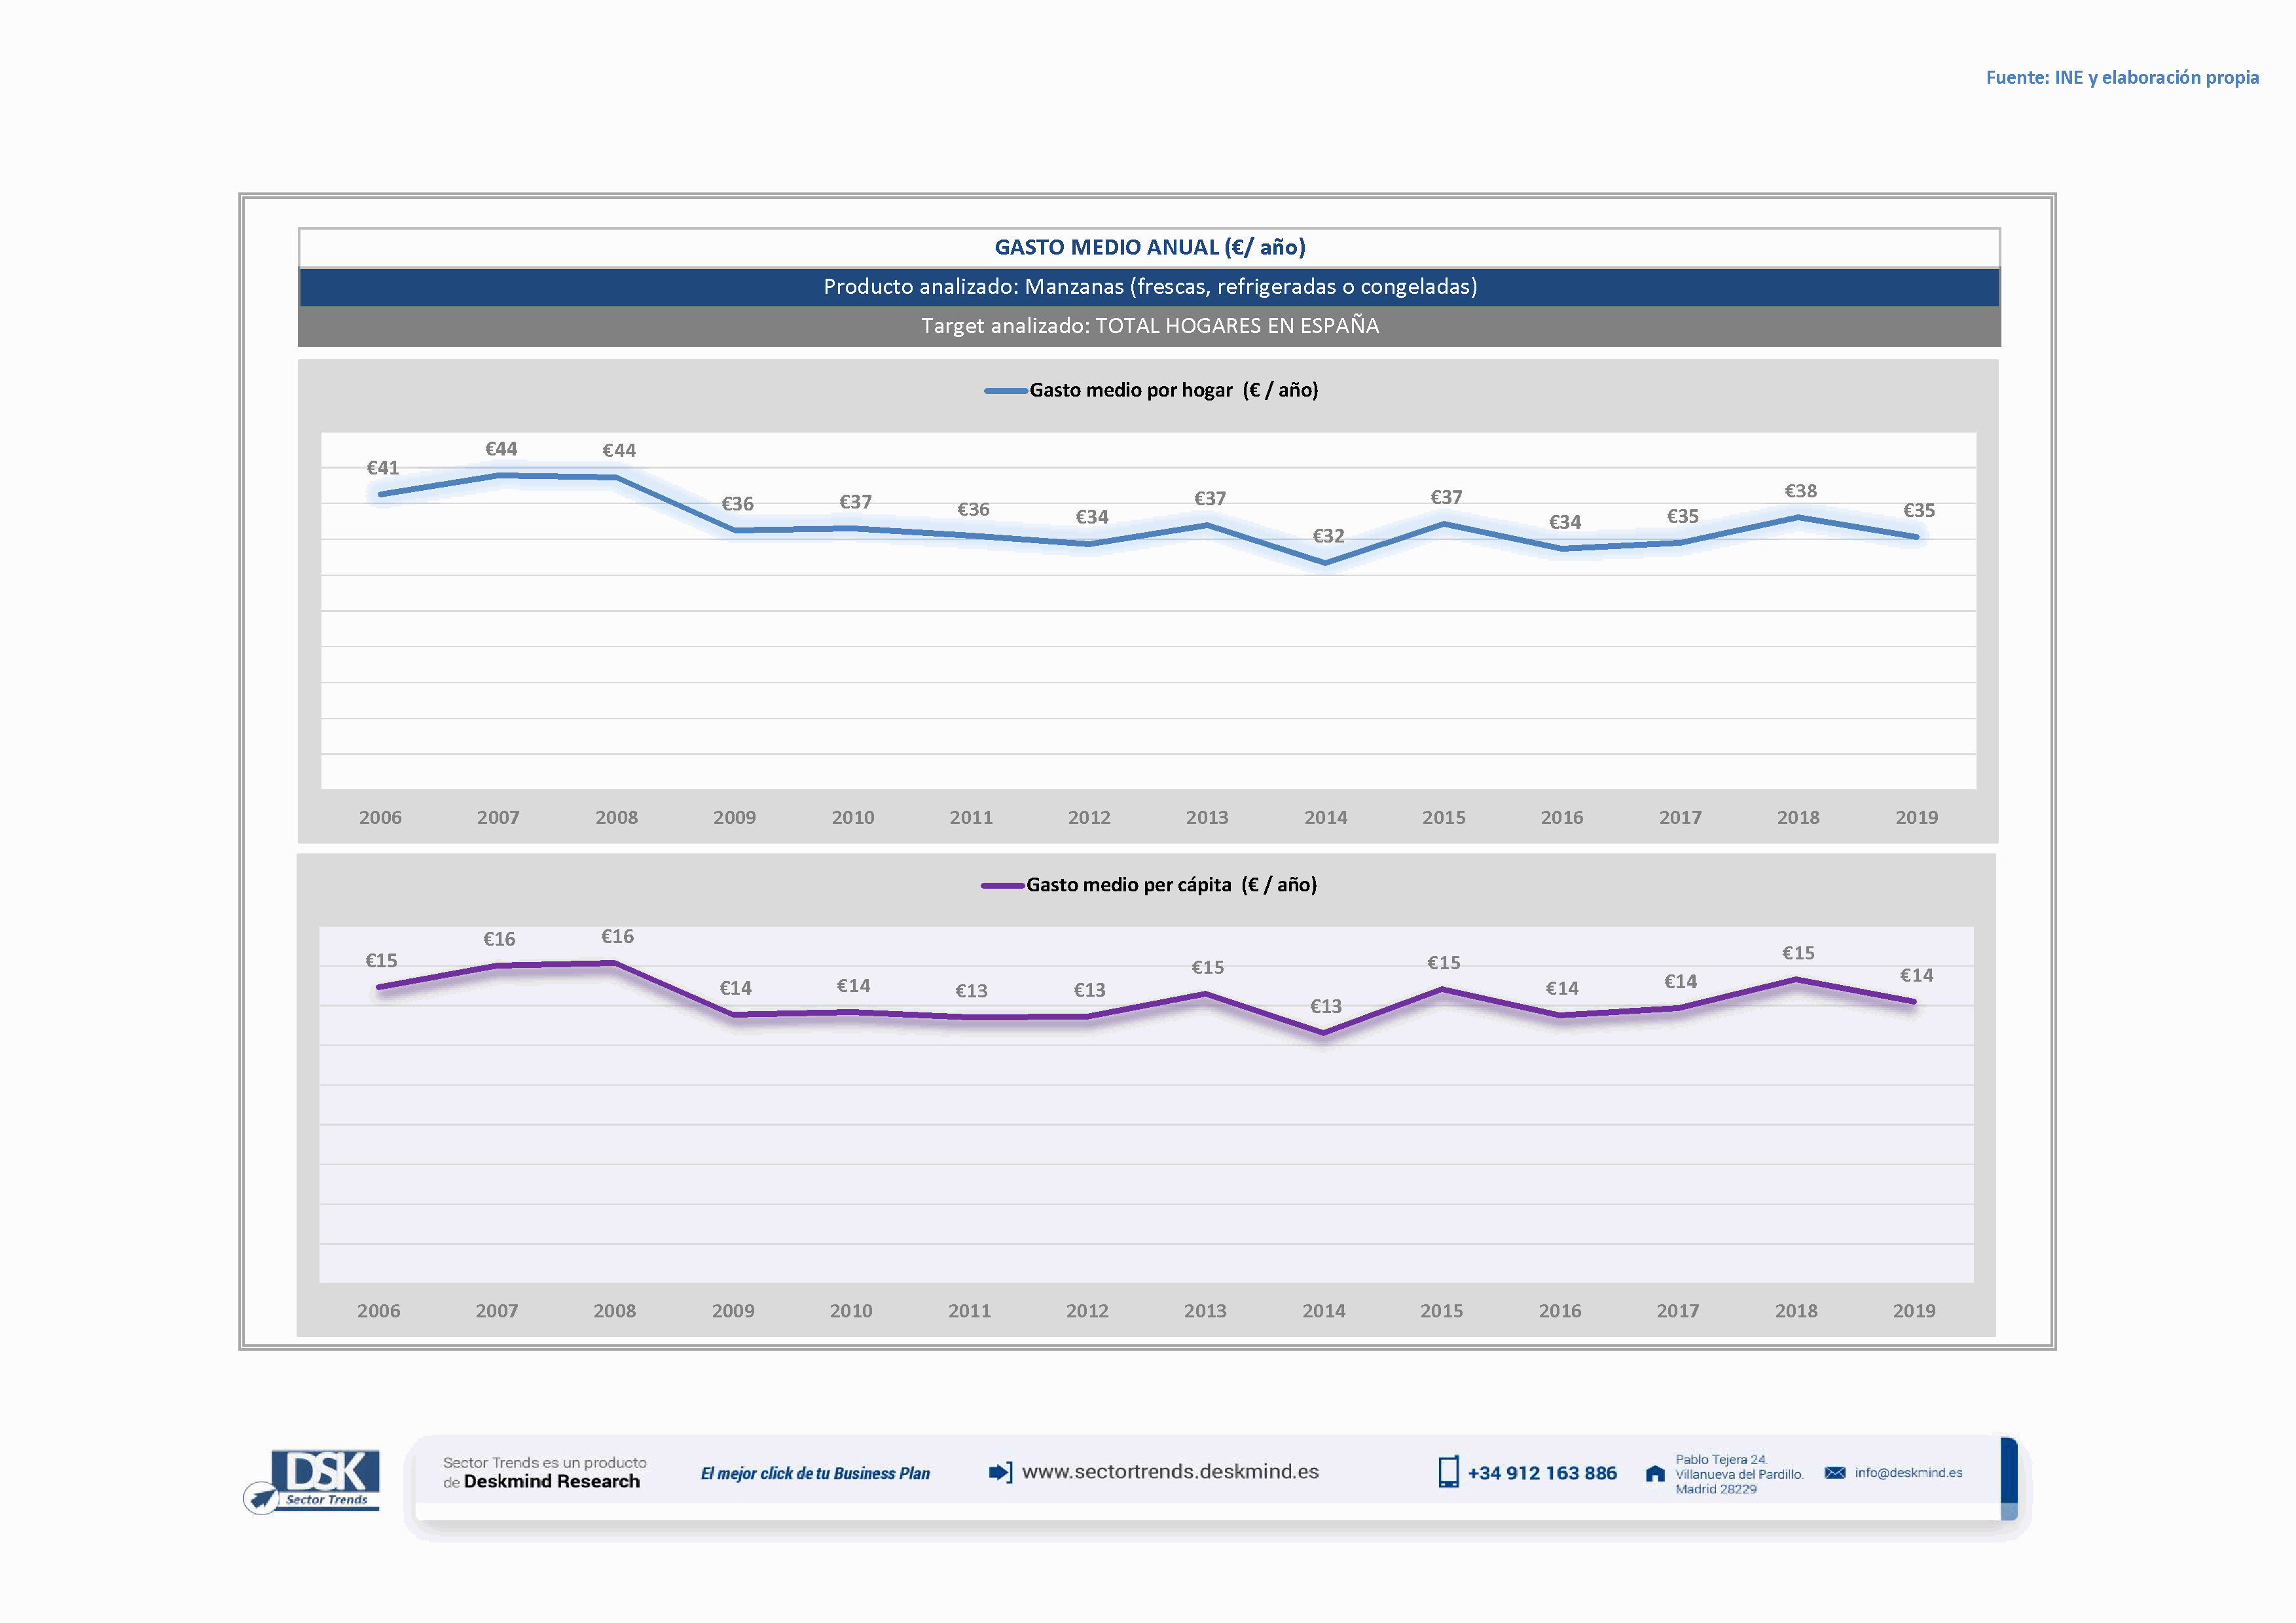Click the blue legend line for gasto por hogar

click(x=1005, y=391)
